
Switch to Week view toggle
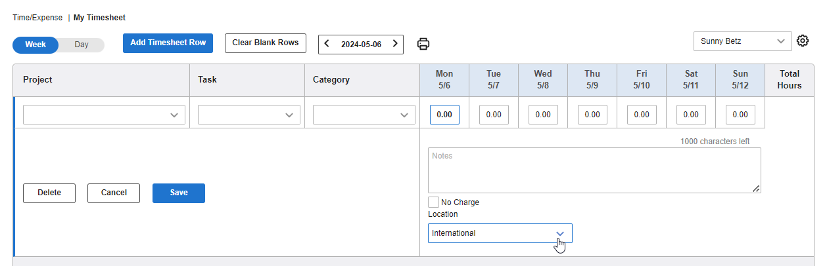click(x=35, y=45)
